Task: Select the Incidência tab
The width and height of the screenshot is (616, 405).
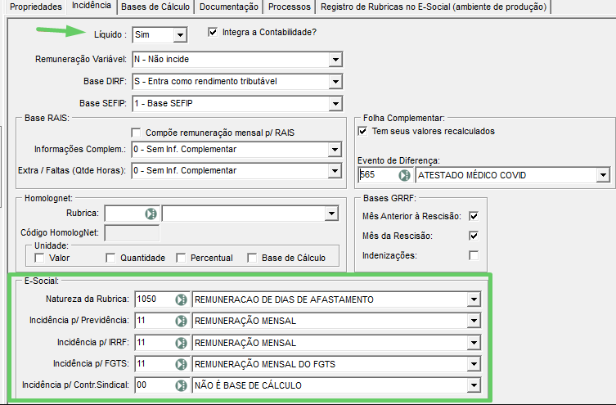Action: (x=91, y=7)
